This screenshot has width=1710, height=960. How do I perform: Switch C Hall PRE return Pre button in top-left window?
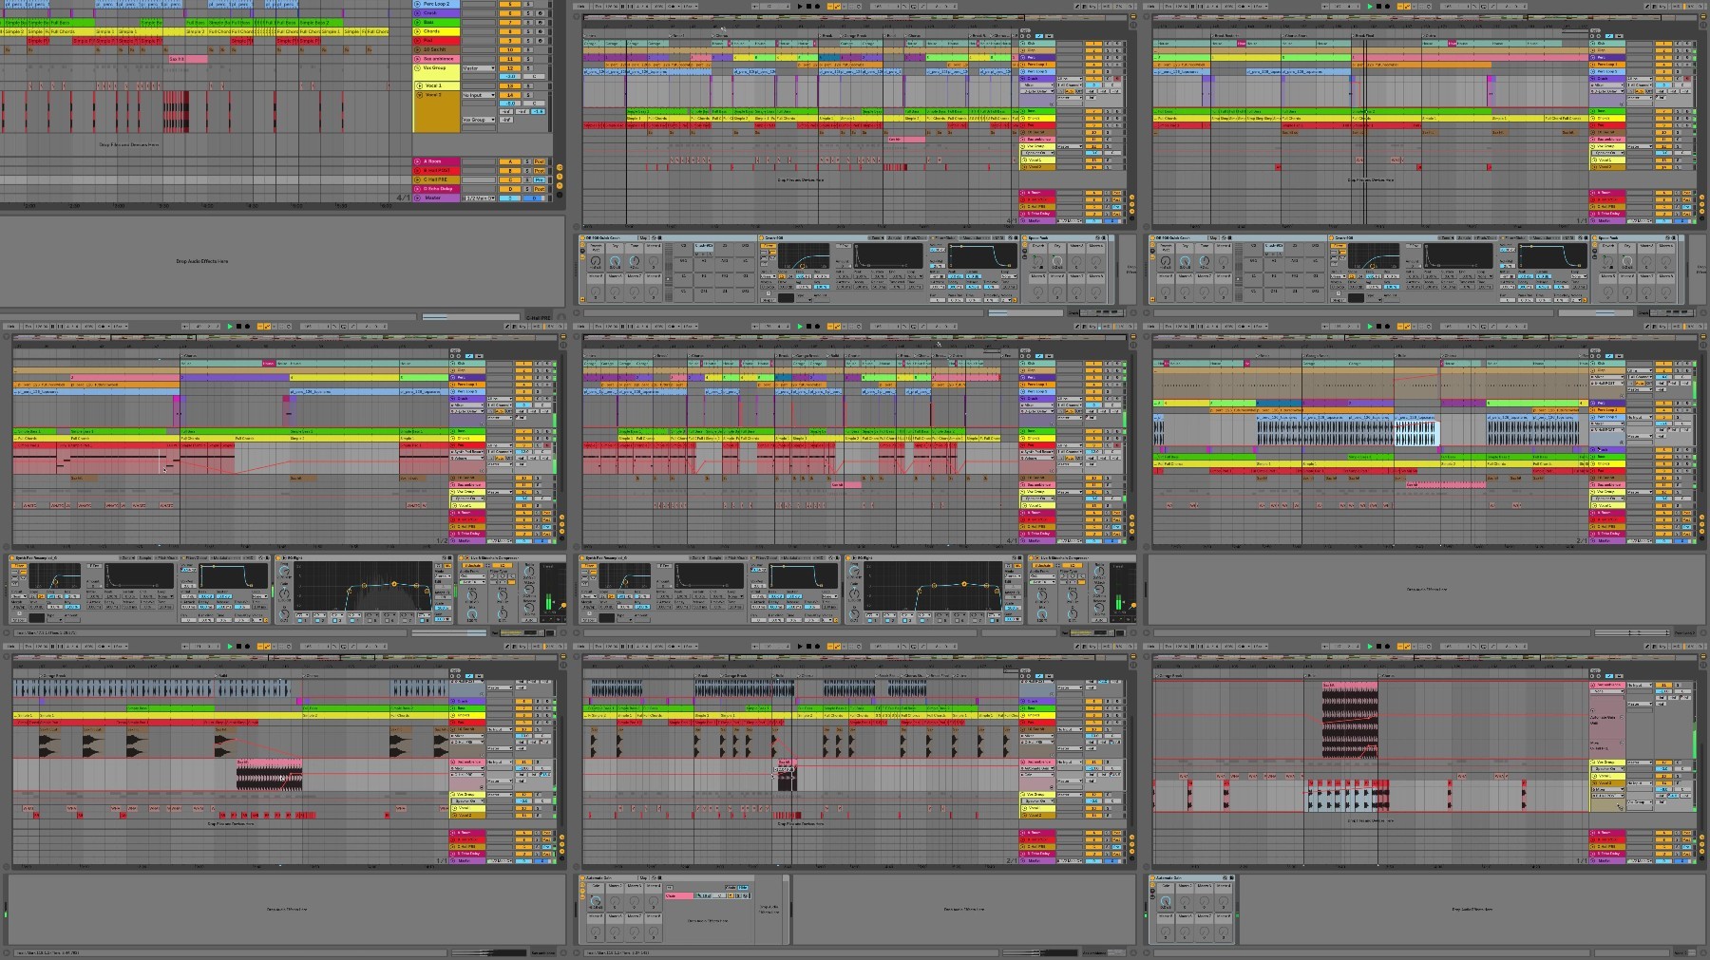point(540,179)
